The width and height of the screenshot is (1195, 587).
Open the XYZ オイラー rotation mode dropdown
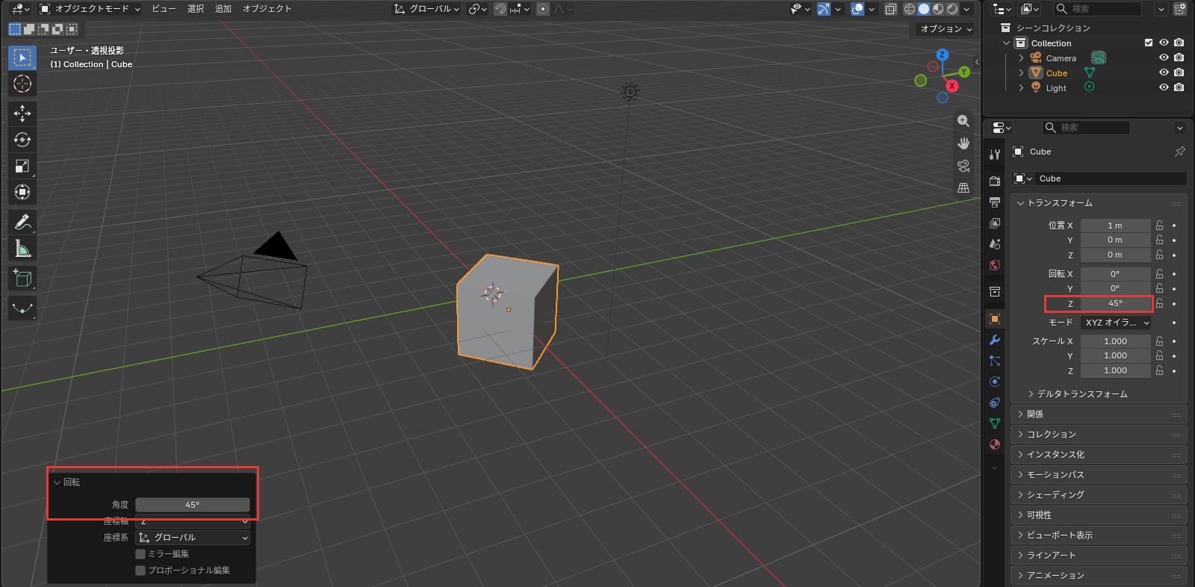point(1116,323)
